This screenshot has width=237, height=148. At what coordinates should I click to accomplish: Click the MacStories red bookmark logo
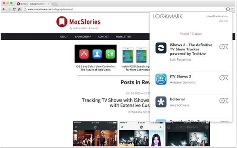pyautogui.click(x=62, y=22)
